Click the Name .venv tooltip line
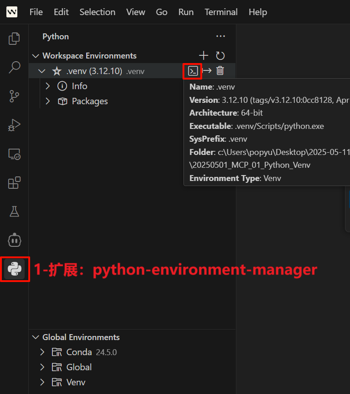Screen dimensions: 350x394 point(212,87)
